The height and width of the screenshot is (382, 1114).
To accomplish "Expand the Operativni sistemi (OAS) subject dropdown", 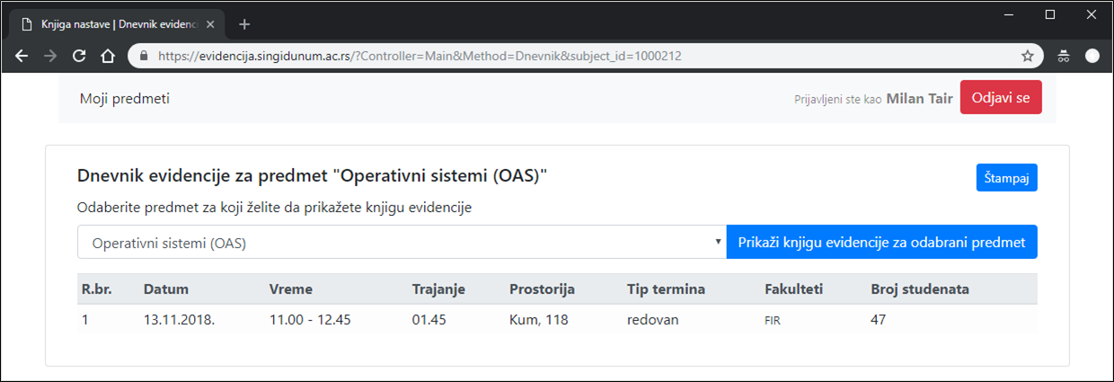I will tap(402, 242).
